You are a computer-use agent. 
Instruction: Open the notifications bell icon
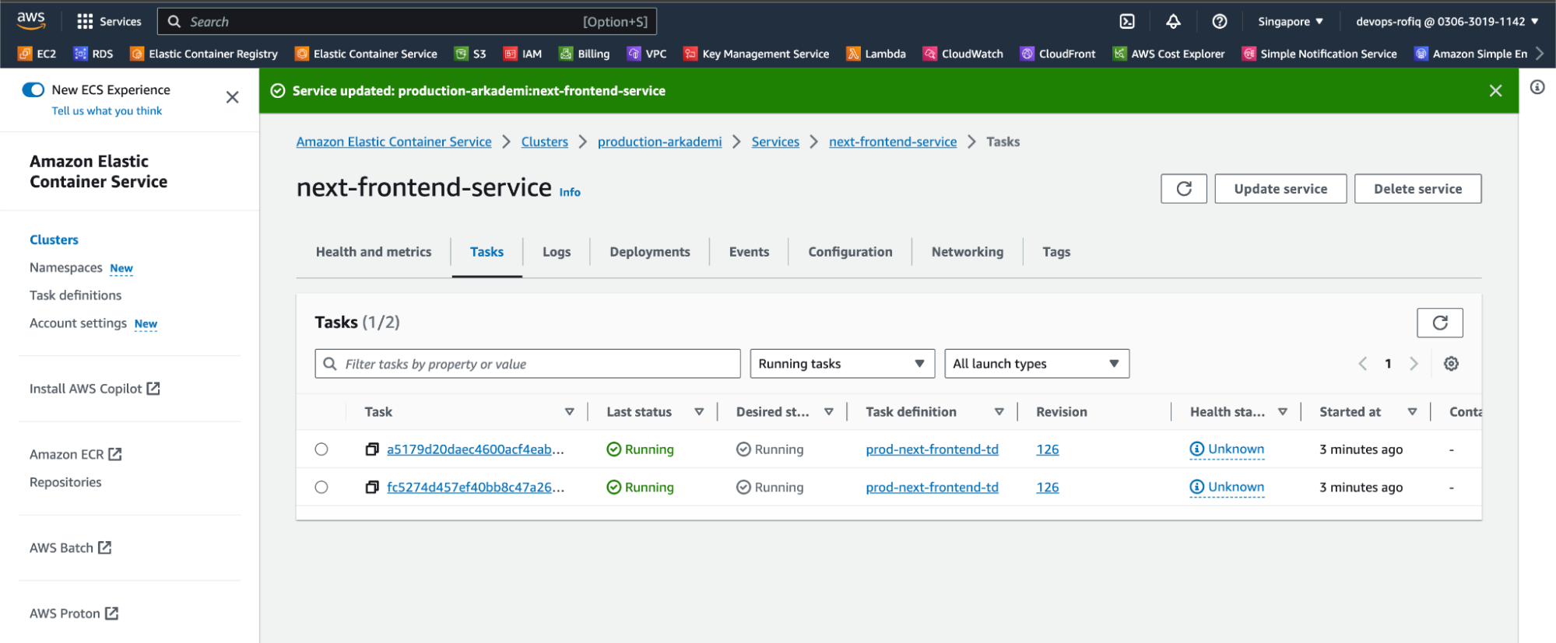coord(1173,22)
